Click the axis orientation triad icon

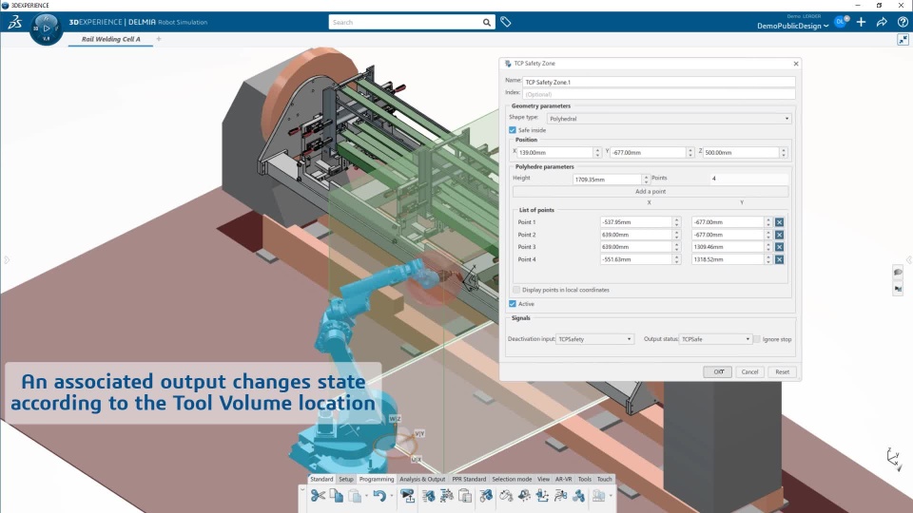[894, 458]
